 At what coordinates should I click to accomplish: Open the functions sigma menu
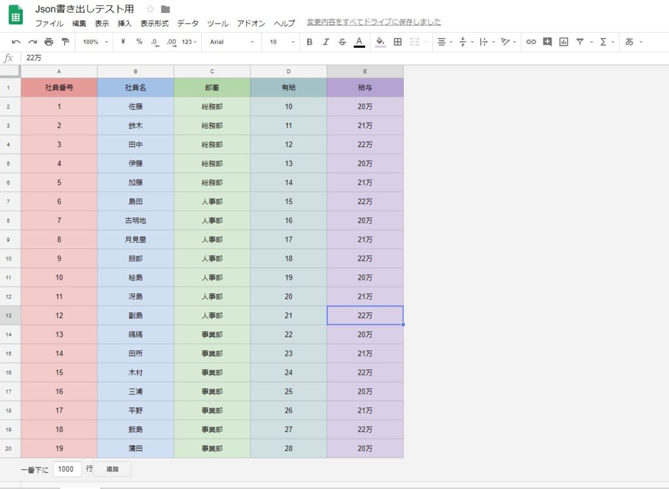pyautogui.click(x=603, y=42)
